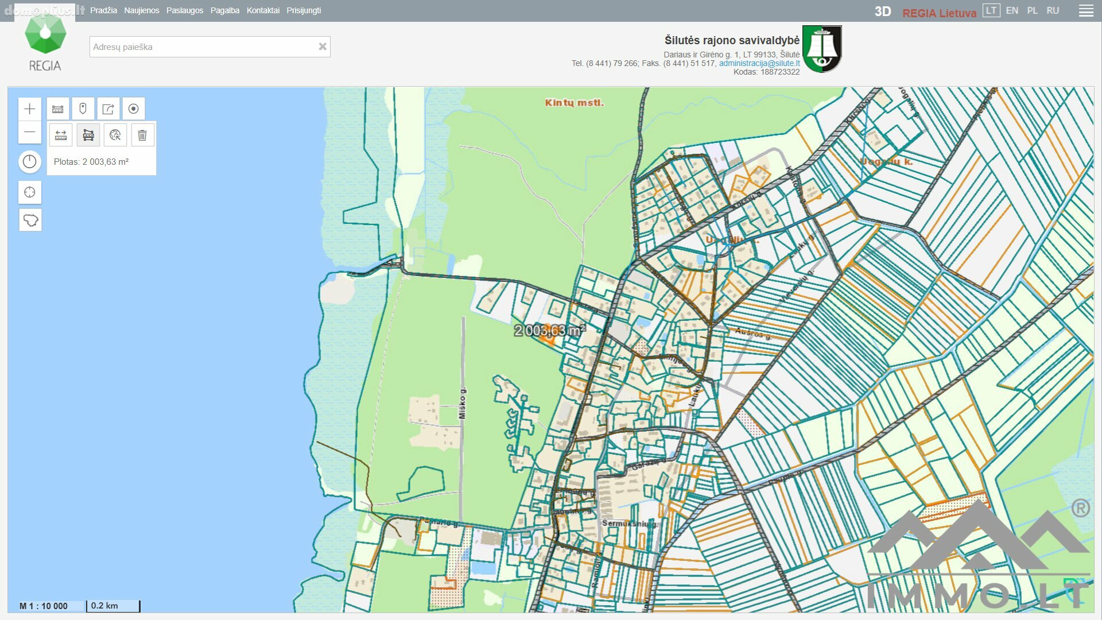Click the circular target layer icon
The image size is (1102, 620).
(x=134, y=109)
